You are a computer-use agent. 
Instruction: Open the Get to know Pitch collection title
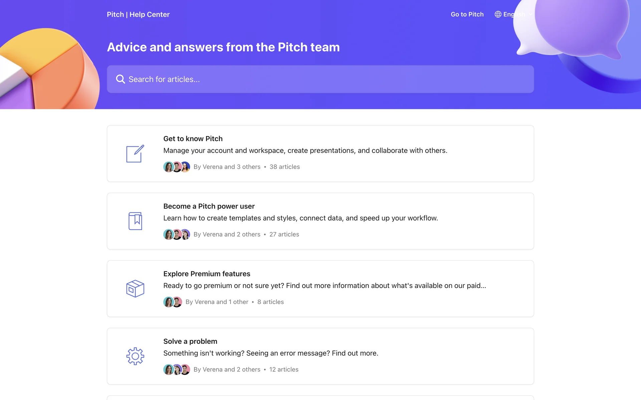pos(193,139)
